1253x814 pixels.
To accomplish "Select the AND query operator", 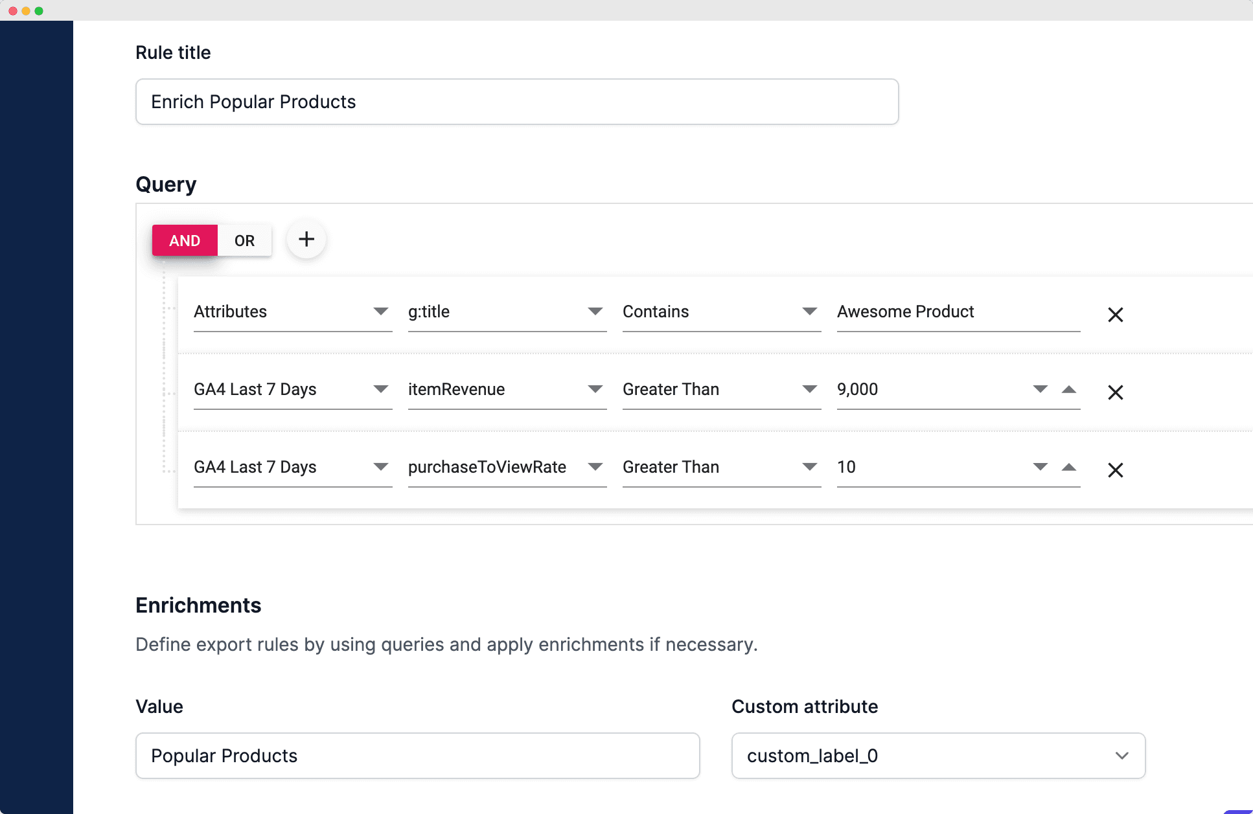I will [x=185, y=241].
